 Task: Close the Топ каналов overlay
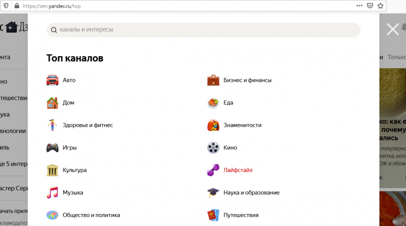tap(393, 30)
